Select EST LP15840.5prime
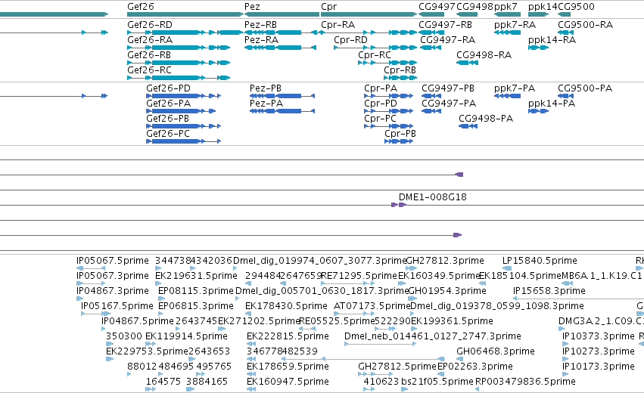Image resolution: width=644 pixels, height=393 pixels. 507,268
